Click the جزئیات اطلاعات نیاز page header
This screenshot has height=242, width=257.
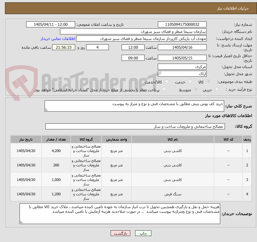click(233, 8)
